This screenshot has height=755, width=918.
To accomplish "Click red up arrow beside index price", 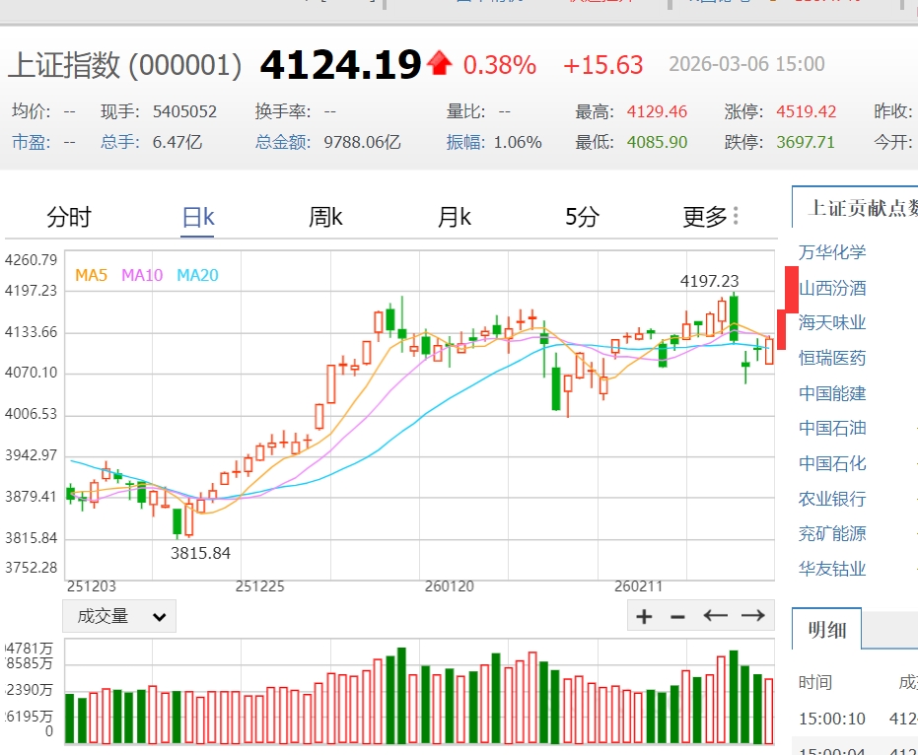I will pyautogui.click(x=439, y=63).
